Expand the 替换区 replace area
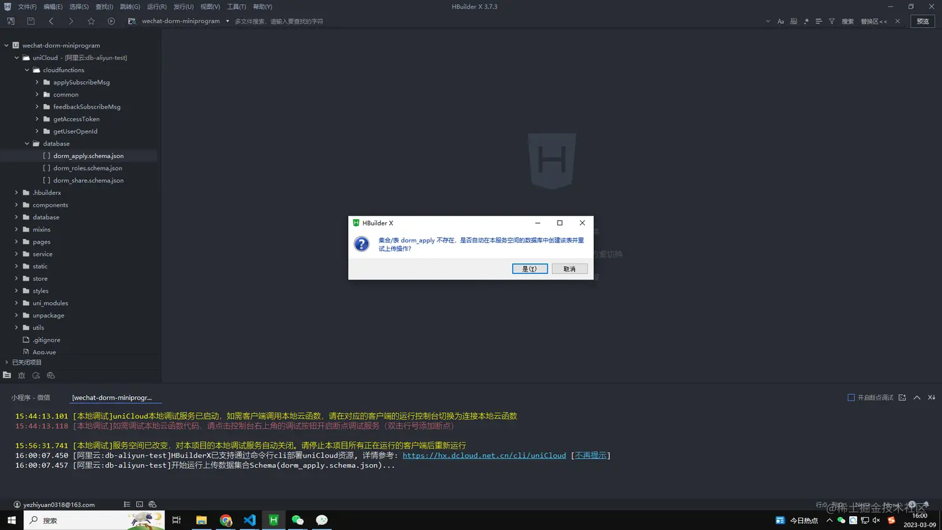The image size is (942, 530). 873,21
